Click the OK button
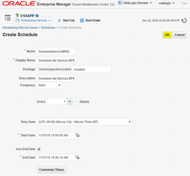The height and width of the screenshot is (176, 190). tap(167, 35)
